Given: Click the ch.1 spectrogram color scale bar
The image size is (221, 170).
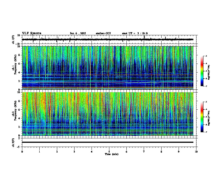Looking at the screenshot, I should 202,71.
